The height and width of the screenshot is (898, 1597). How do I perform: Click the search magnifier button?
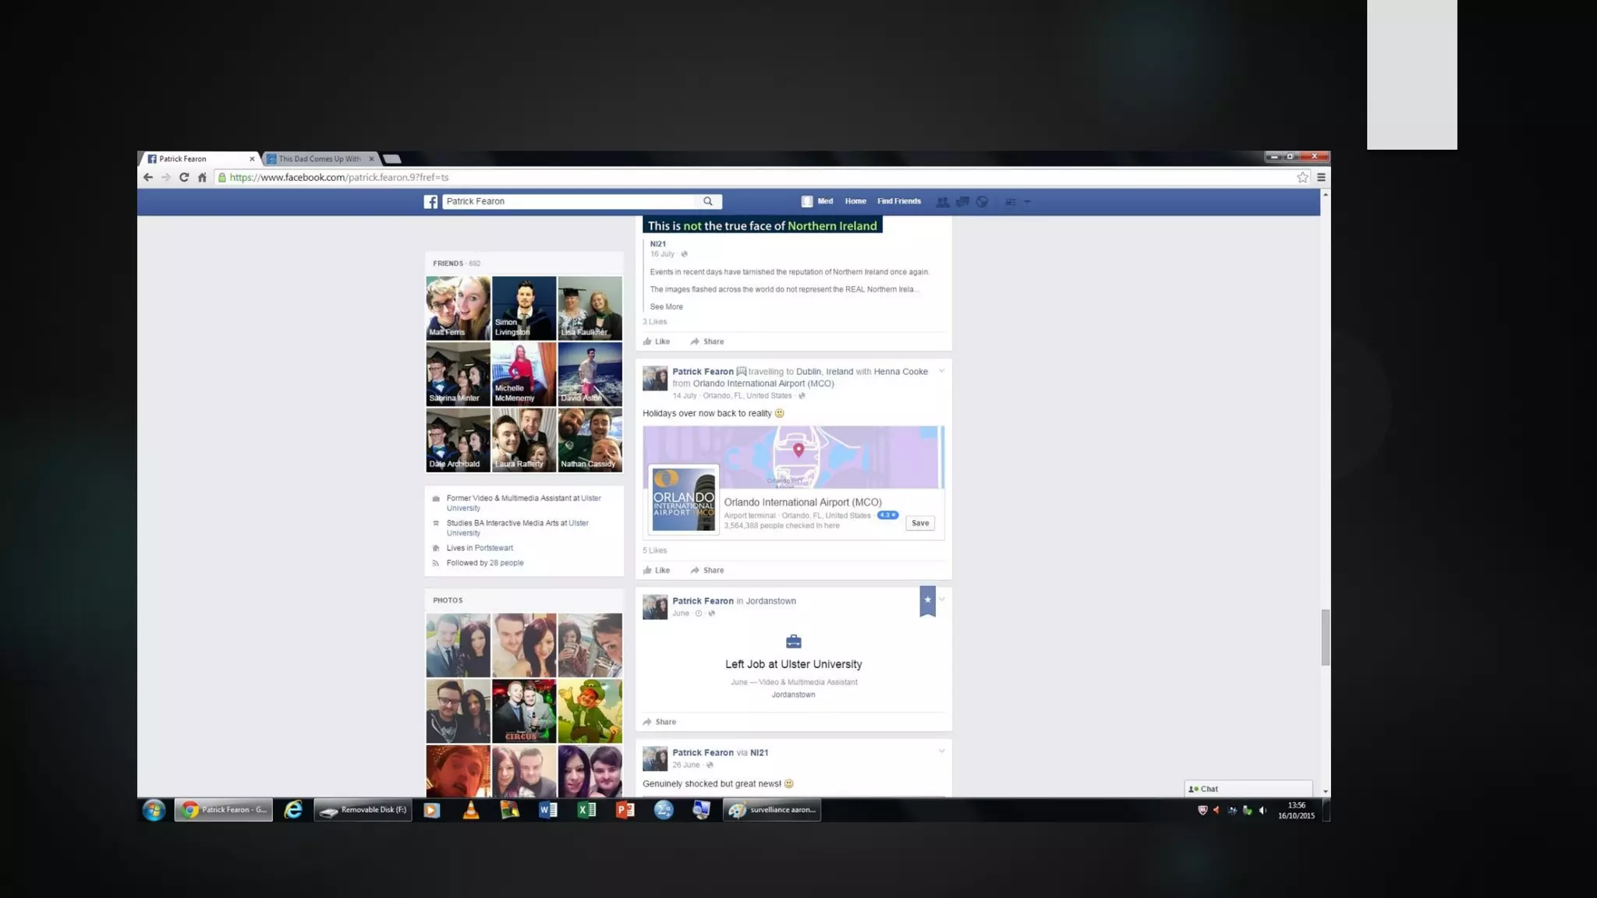[707, 202]
